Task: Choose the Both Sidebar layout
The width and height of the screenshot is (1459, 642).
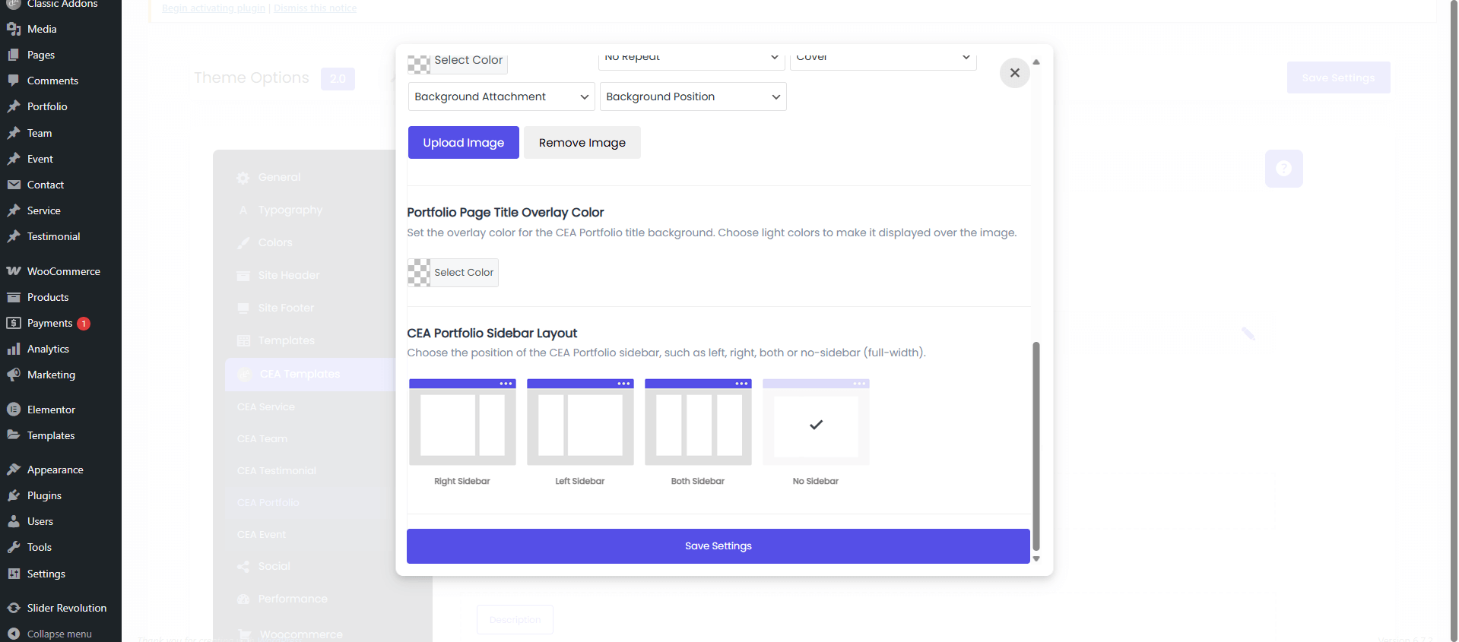Action: tap(698, 422)
